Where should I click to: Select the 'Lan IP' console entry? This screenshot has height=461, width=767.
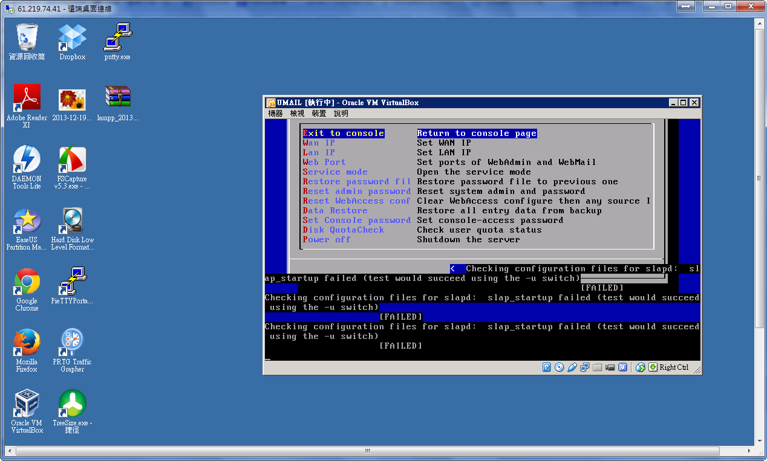[x=319, y=153]
